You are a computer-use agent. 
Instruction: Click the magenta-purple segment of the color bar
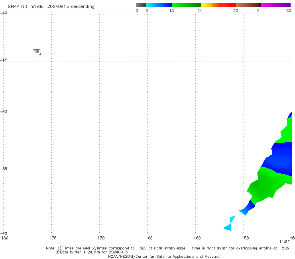pyautogui.click(x=276, y=5)
